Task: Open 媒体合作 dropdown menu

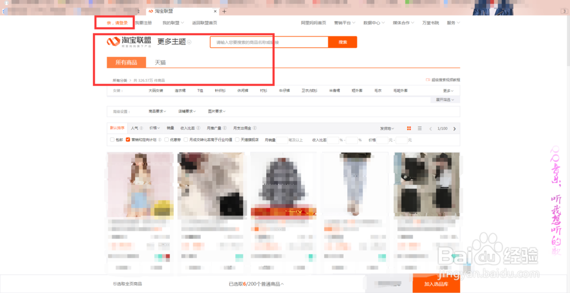Action: [404, 23]
